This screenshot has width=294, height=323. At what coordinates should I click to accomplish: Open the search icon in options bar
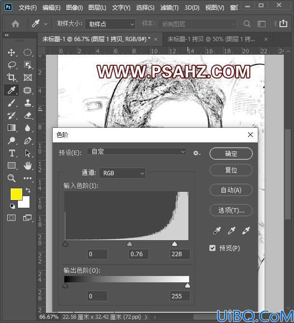[x=247, y=24]
